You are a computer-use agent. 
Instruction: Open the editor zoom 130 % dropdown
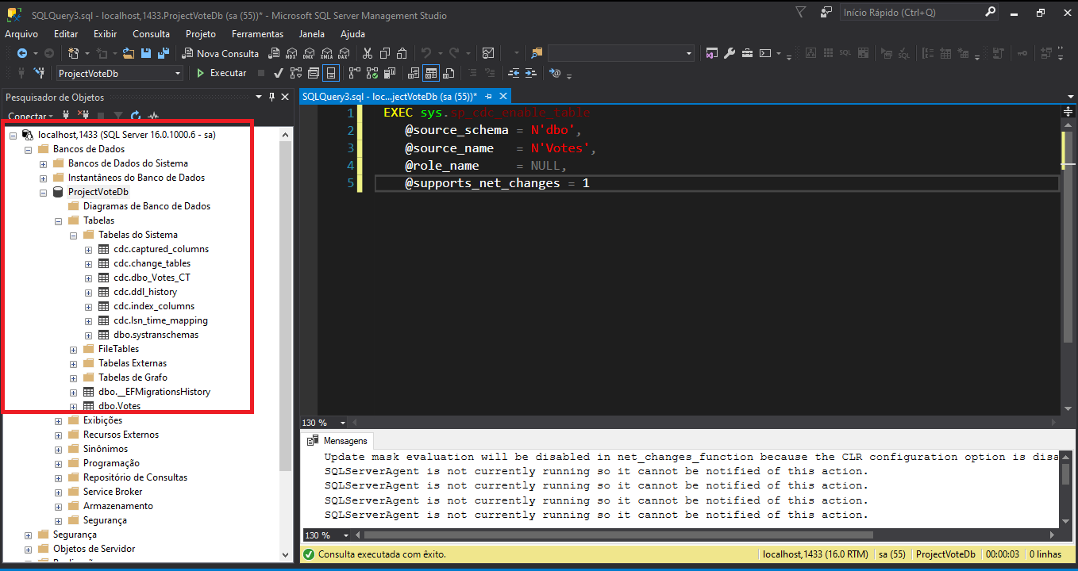(x=343, y=423)
